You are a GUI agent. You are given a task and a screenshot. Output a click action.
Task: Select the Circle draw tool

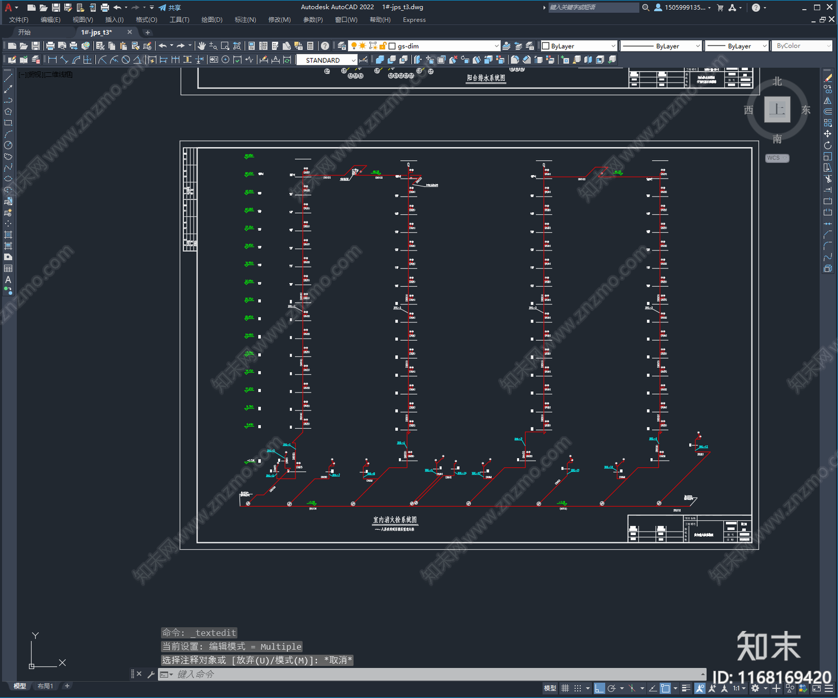coord(8,145)
